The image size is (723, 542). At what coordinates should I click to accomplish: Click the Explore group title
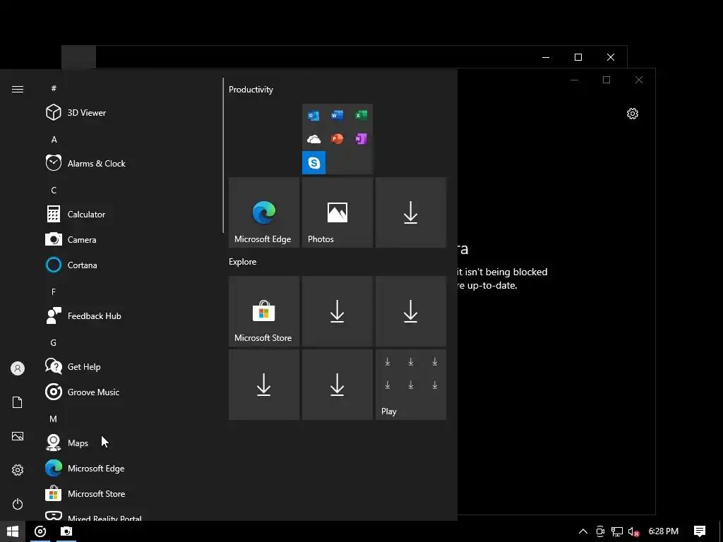243,261
